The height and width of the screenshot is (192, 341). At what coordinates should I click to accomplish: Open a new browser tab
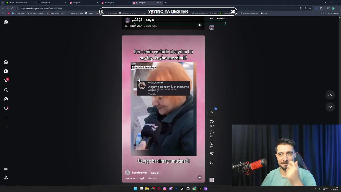coord(165,3)
